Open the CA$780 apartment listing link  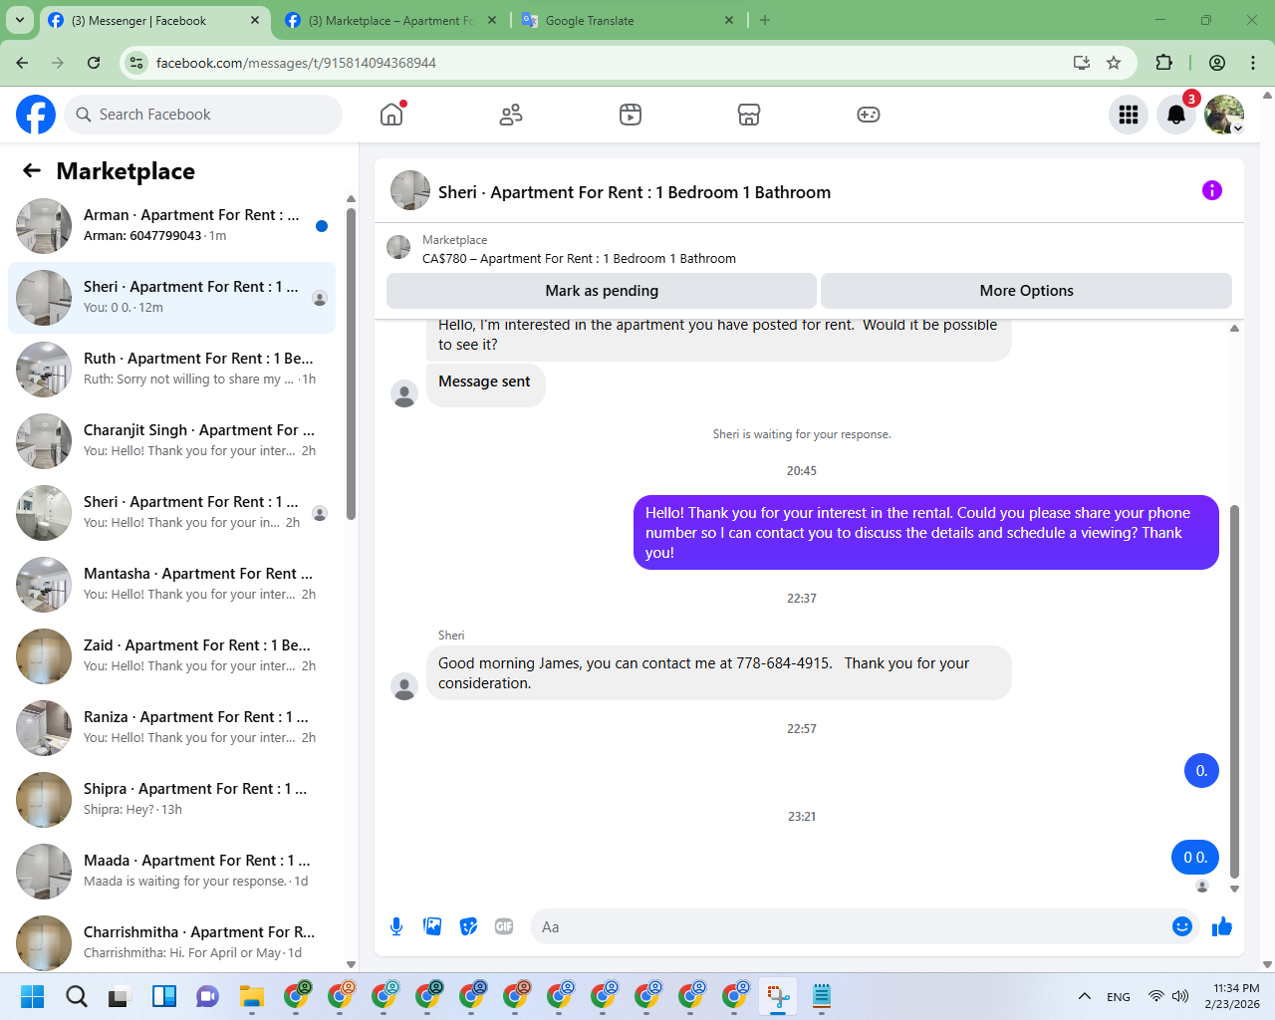click(579, 258)
